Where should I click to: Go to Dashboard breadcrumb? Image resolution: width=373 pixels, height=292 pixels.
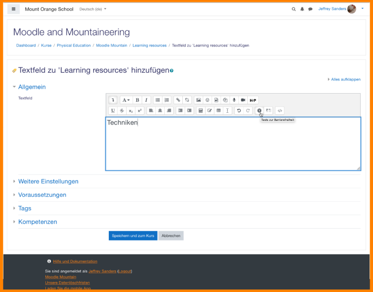pyautogui.click(x=26, y=45)
